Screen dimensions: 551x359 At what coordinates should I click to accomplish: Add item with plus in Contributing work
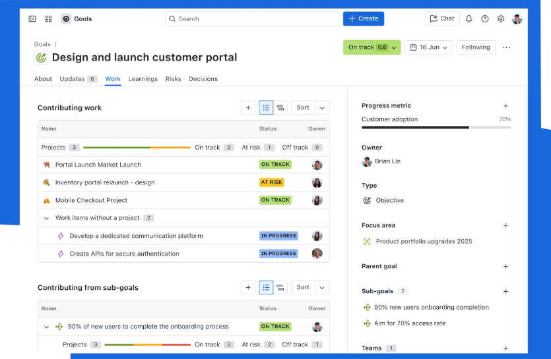point(248,107)
